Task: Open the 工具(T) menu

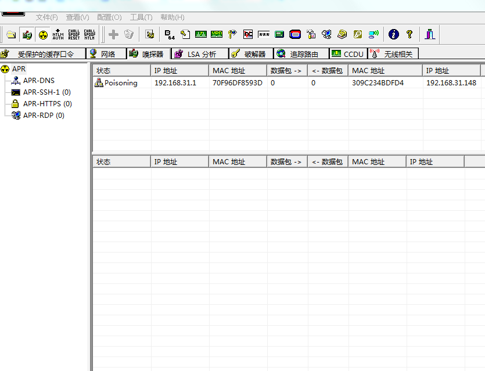Action: (141, 17)
